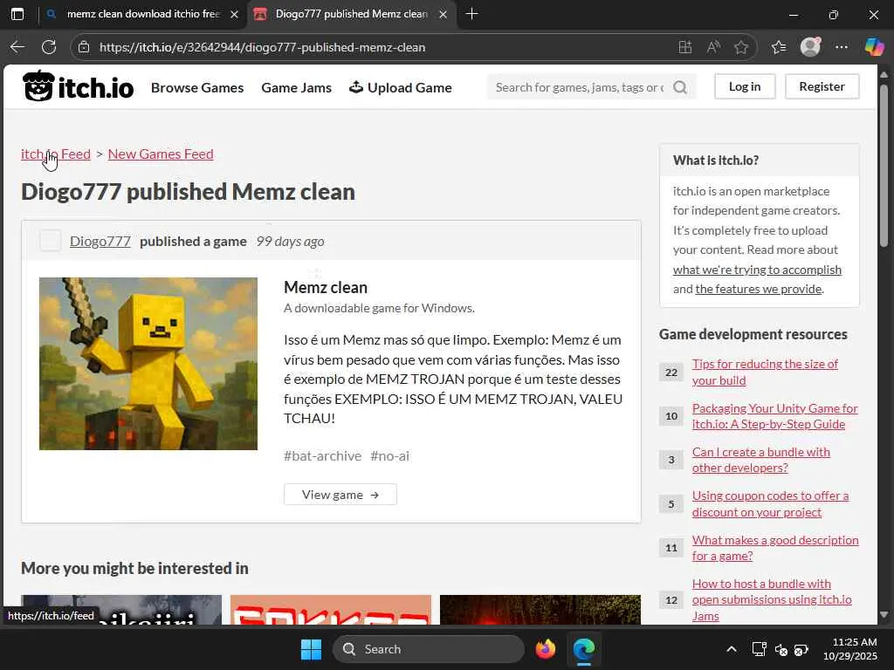Click the first recommended game thumbnail
This screenshot has width=894, height=670.
121,610
